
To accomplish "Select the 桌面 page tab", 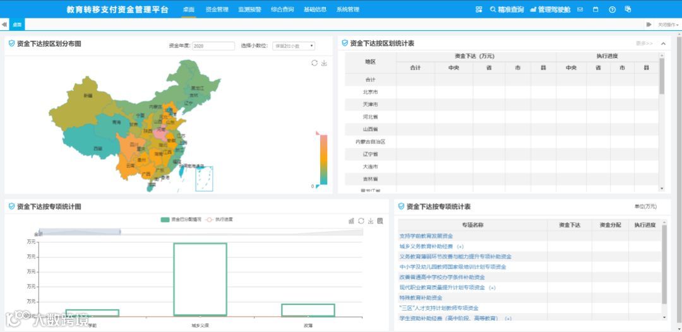I will (x=17, y=25).
